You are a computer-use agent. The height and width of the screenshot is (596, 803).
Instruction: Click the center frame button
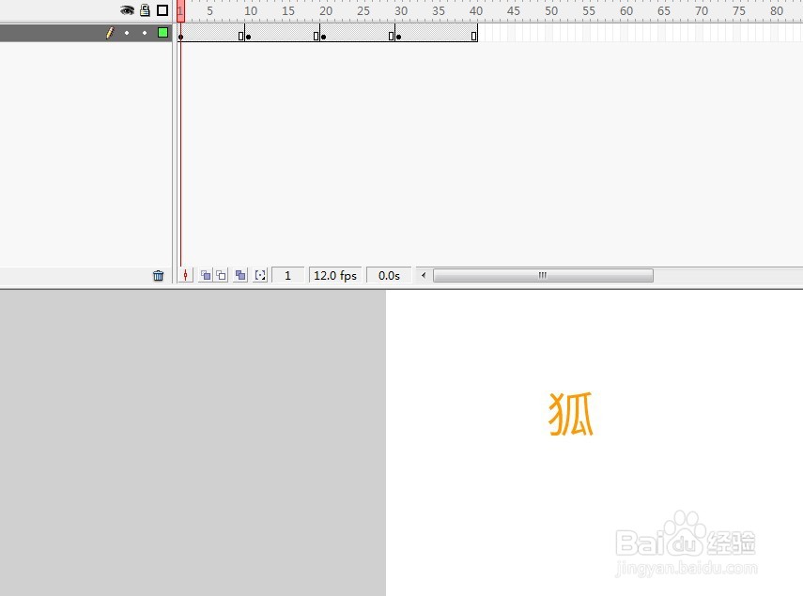[185, 275]
